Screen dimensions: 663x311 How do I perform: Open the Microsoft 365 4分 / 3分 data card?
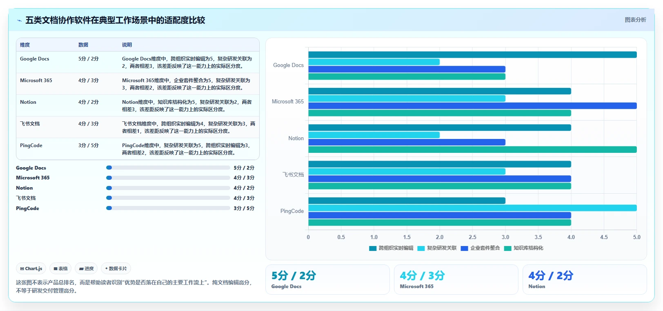456,280
